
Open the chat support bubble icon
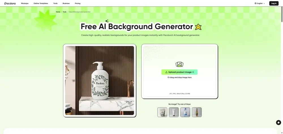point(278,123)
